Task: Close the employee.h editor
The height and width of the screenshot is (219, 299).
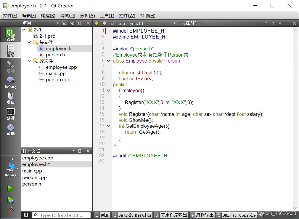Action: [x=295, y=23]
